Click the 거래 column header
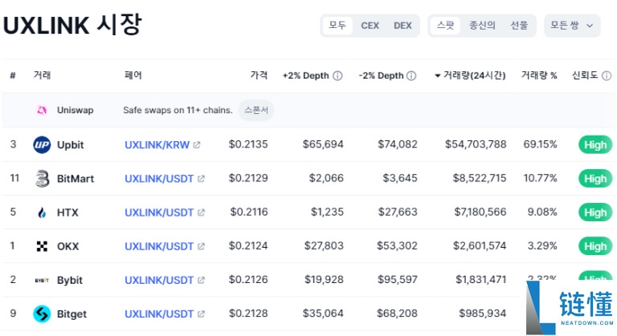 click(42, 75)
